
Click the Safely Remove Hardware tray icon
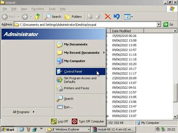click(x=163, y=129)
